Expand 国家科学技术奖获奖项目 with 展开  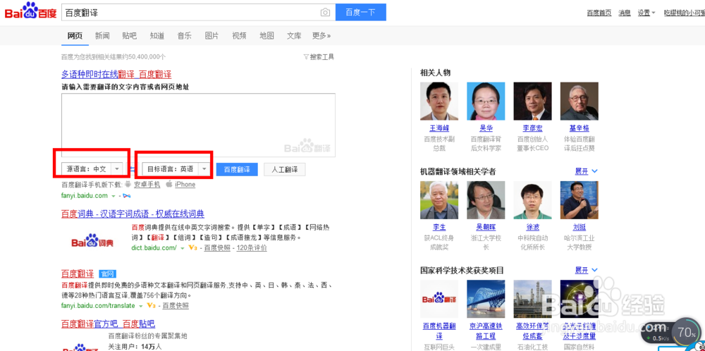(x=587, y=270)
